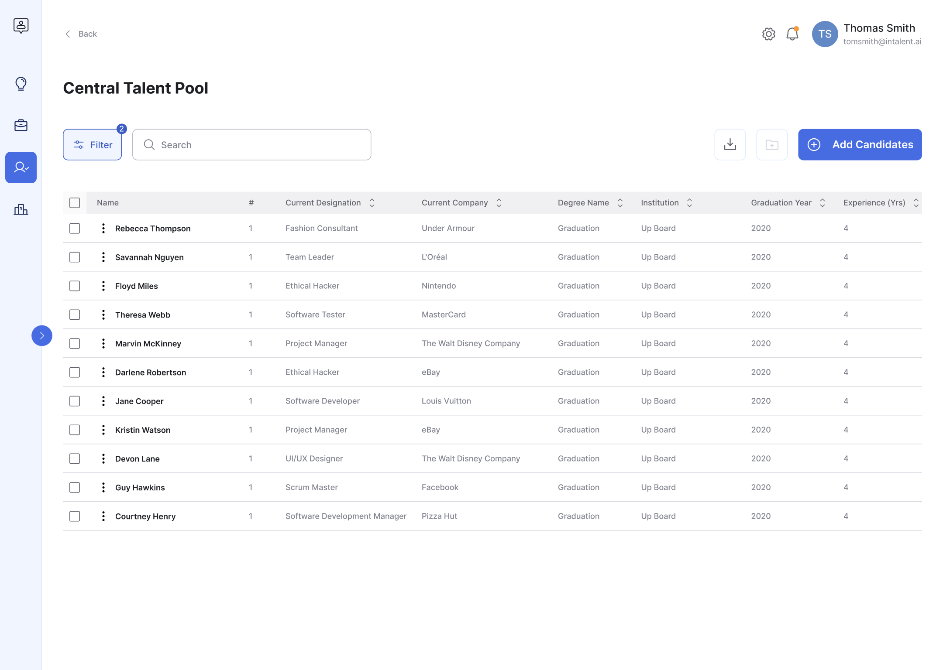
Task: Click the tomsmith@intalent.ai email text
Action: click(x=882, y=41)
